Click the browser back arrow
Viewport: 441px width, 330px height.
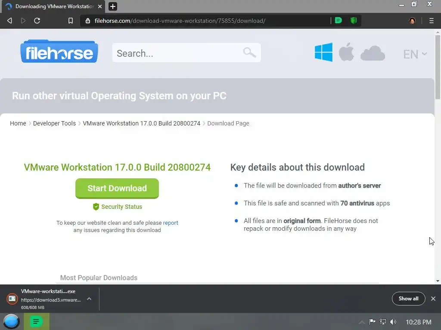point(9,21)
